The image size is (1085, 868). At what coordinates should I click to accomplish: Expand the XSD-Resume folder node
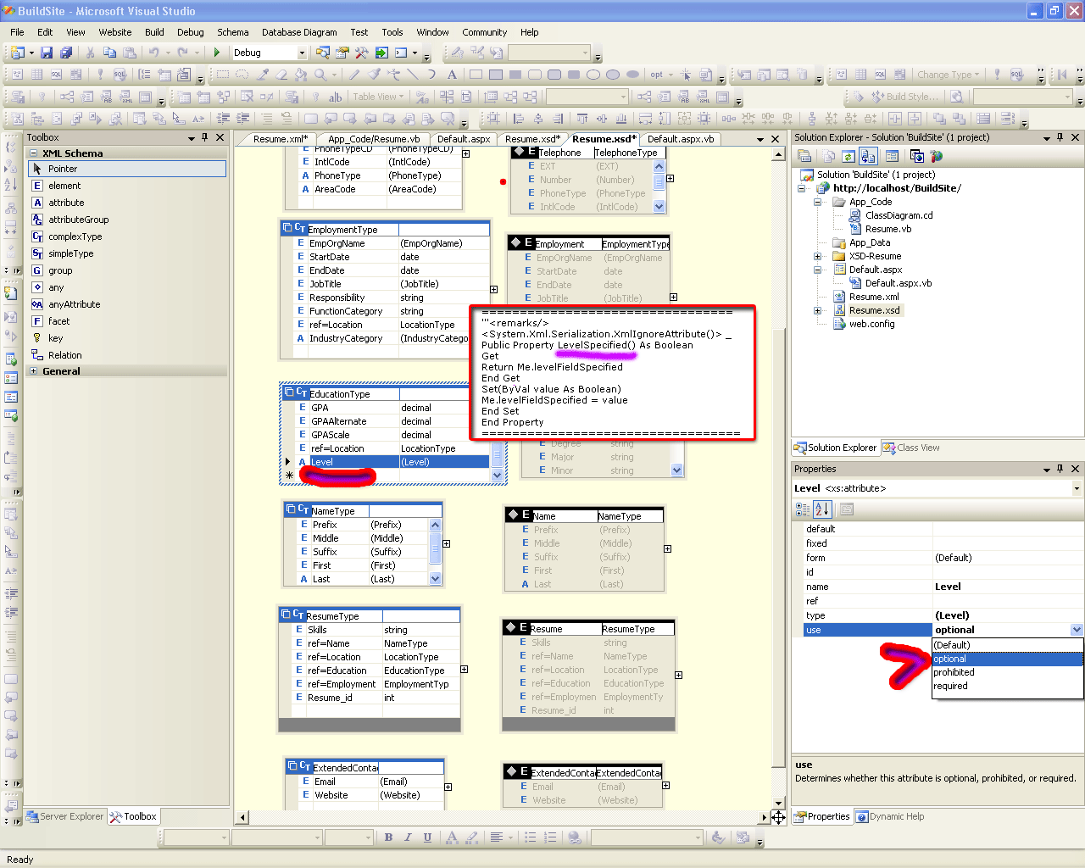[817, 256]
